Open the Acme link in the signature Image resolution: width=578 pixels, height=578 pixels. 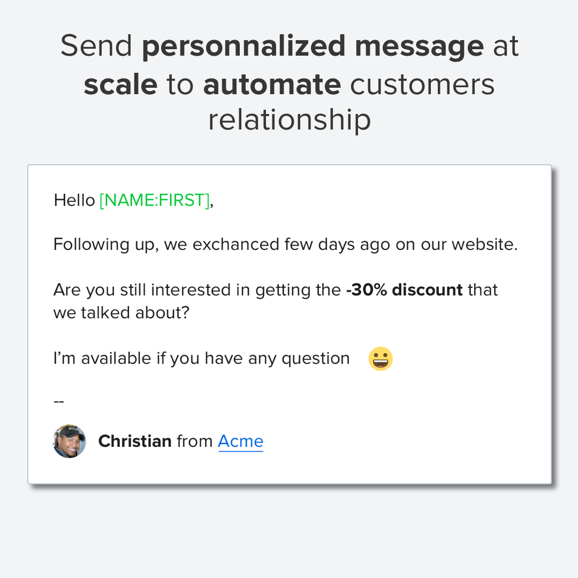coord(240,442)
